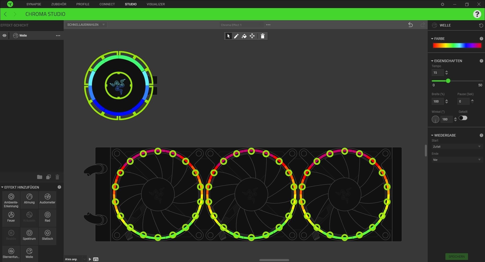
Task: Open the Schnellauswählen dropdown
Action: [x=86, y=24]
